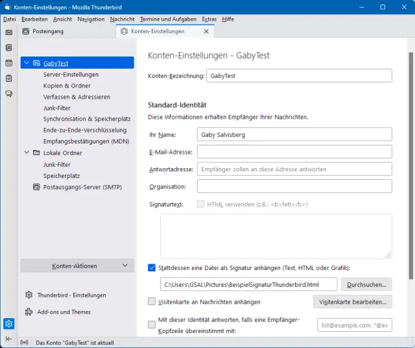Click the settings gear icon in sidebar
415x348 pixels.
[8, 323]
